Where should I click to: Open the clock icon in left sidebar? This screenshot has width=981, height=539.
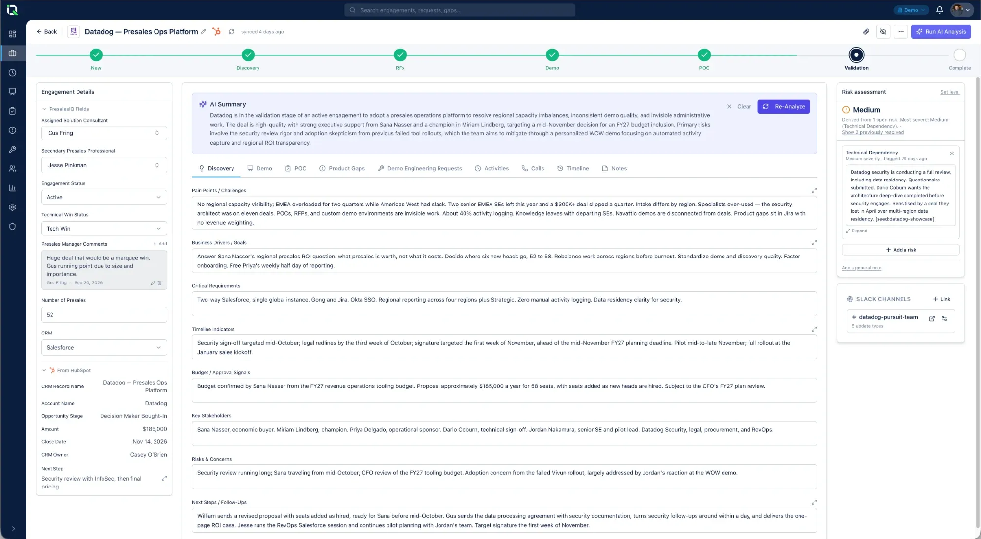pos(13,73)
